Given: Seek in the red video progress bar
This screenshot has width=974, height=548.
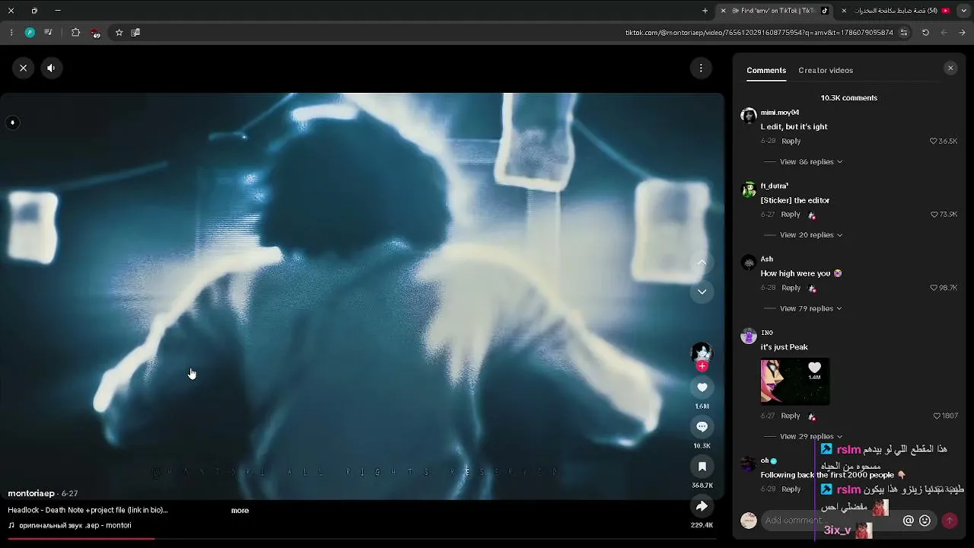Looking at the screenshot, I should (361, 539).
